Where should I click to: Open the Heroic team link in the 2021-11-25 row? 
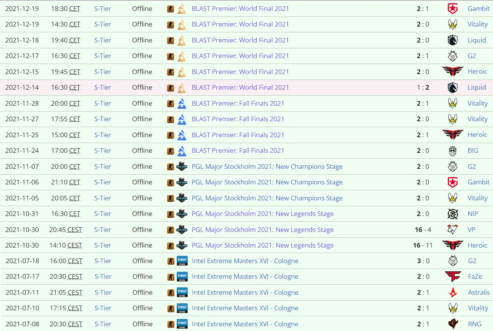click(x=477, y=135)
